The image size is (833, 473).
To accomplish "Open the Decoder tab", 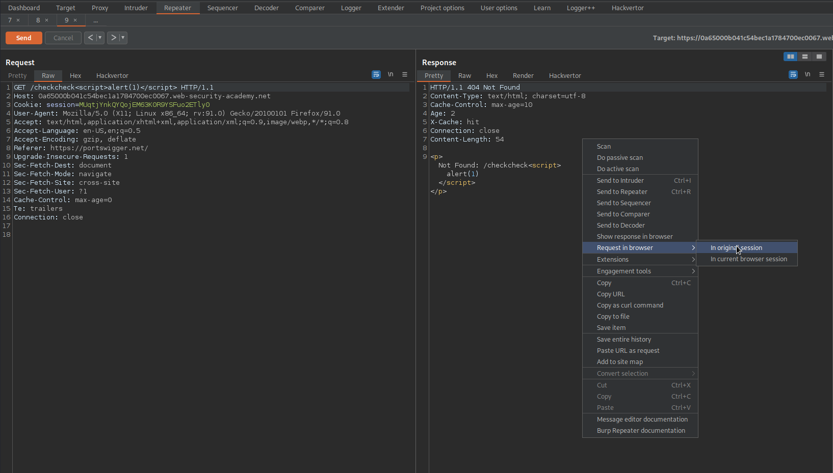I will pos(267,8).
